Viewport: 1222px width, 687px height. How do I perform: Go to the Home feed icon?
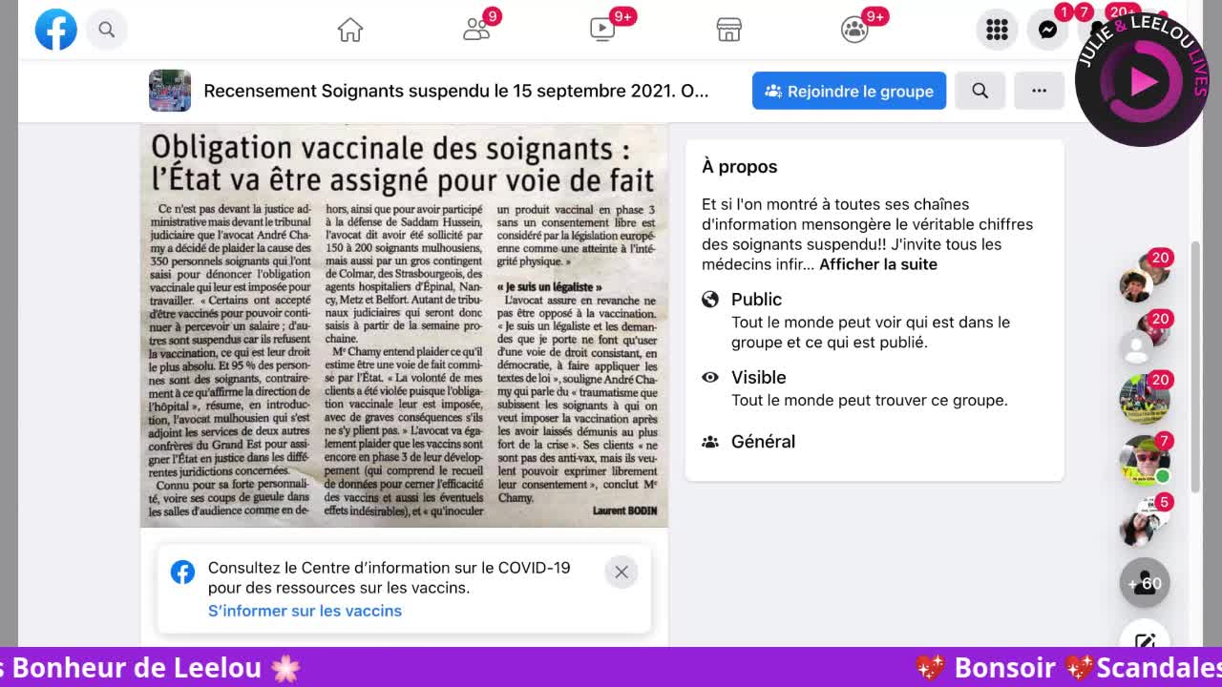(x=350, y=30)
